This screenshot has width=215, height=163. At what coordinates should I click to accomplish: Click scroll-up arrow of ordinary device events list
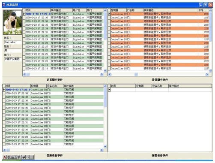pos(105,86)
